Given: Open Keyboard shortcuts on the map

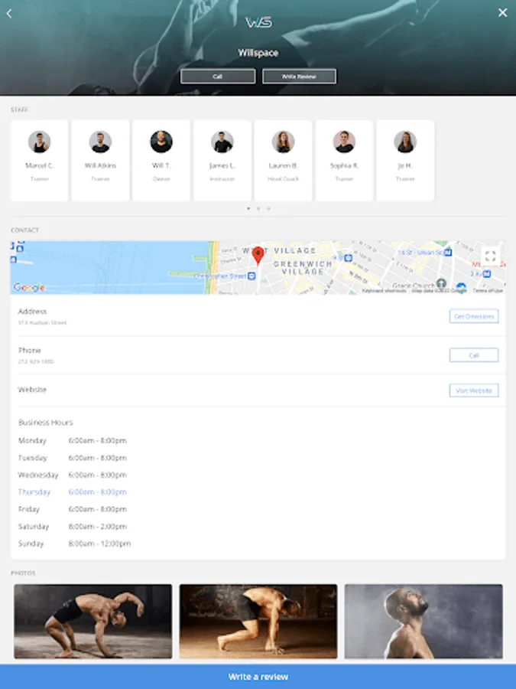Looking at the screenshot, I should pos(384,290).
